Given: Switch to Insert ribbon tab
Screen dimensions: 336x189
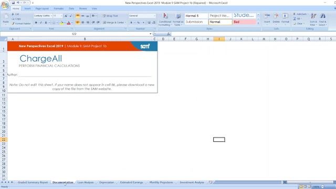Looking at the screenshot, I should point(27,8).
